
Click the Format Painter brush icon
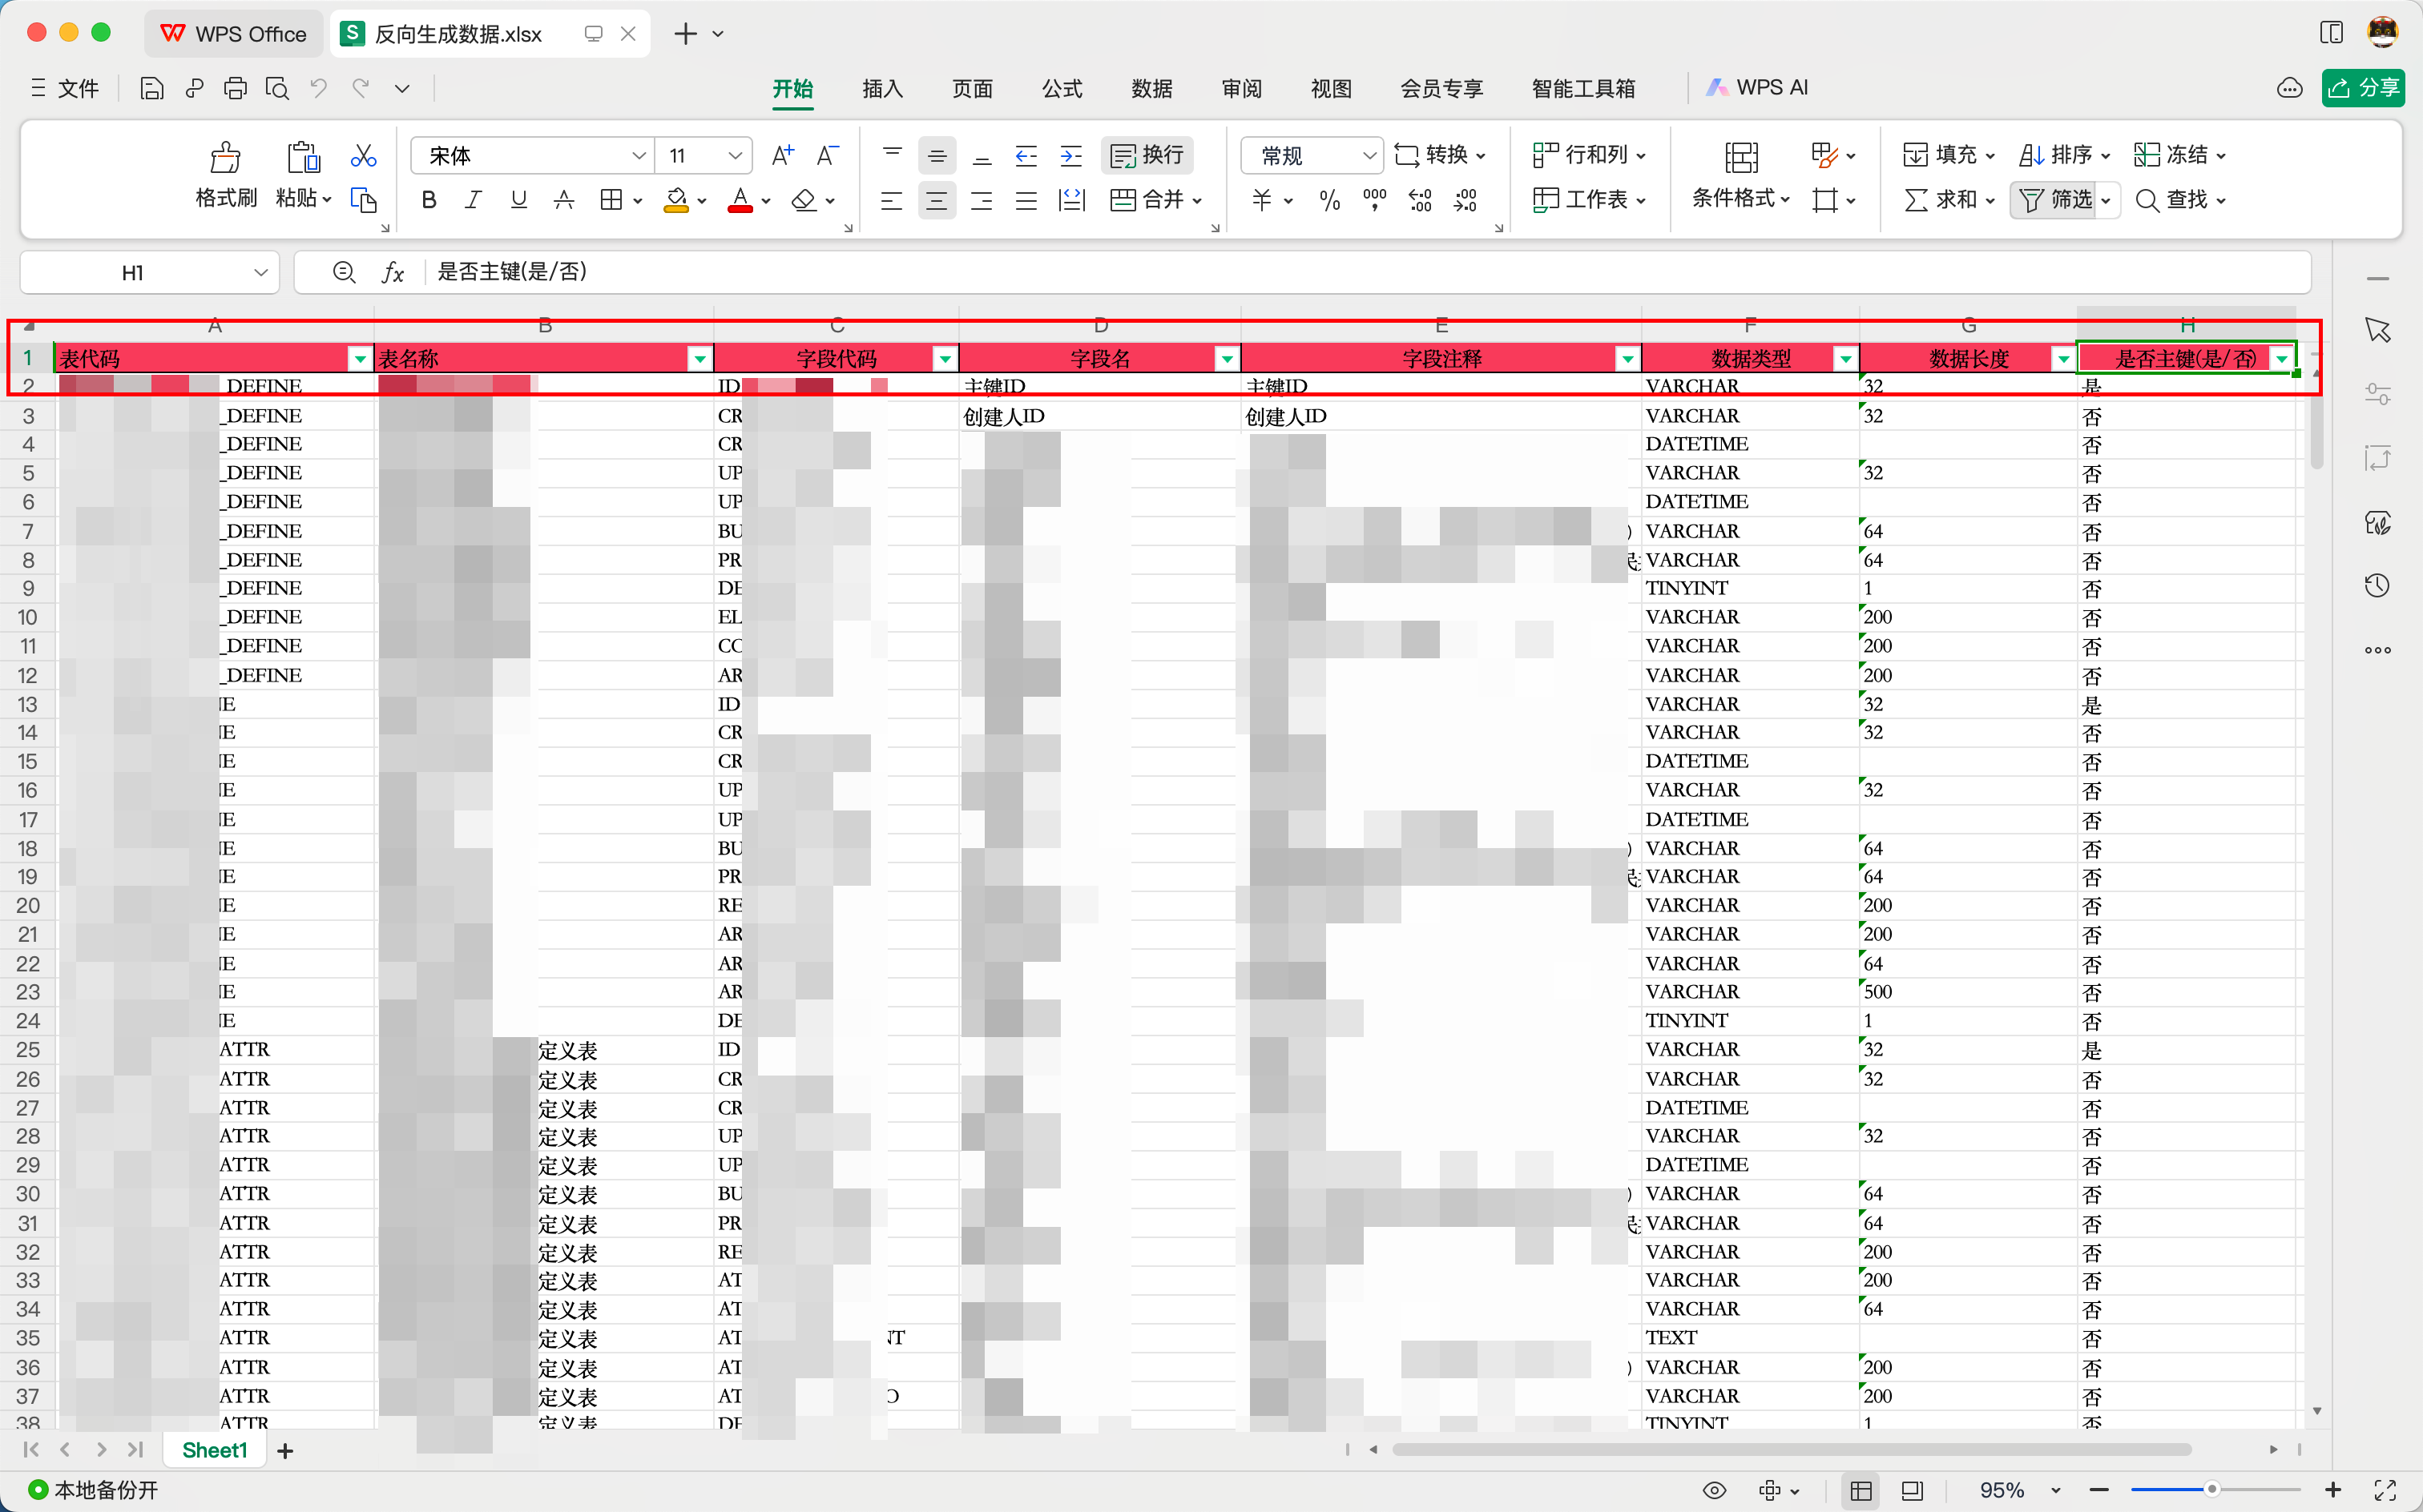tap(225, 157)
